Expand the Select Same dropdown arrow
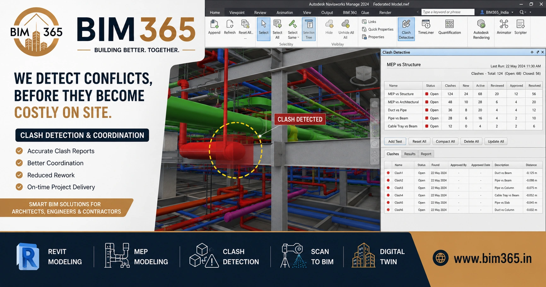The width and height of the screenshot is (546, 287). [298, 37]
